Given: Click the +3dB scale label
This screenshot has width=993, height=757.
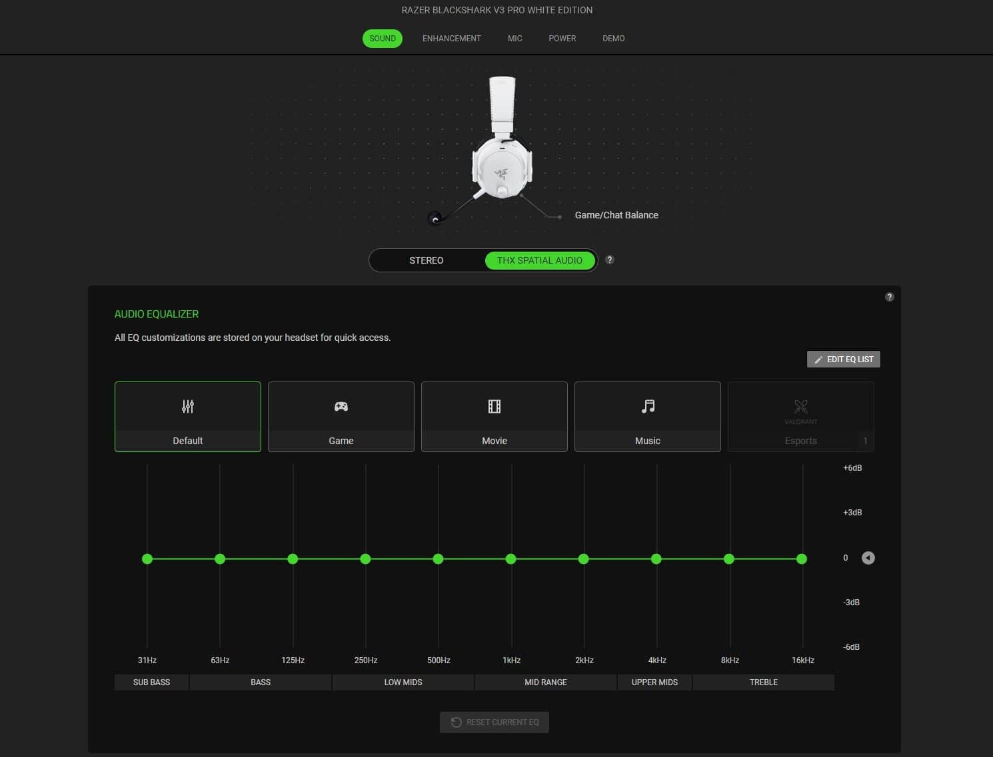Looking at the screenshot, I should (852, 513).
